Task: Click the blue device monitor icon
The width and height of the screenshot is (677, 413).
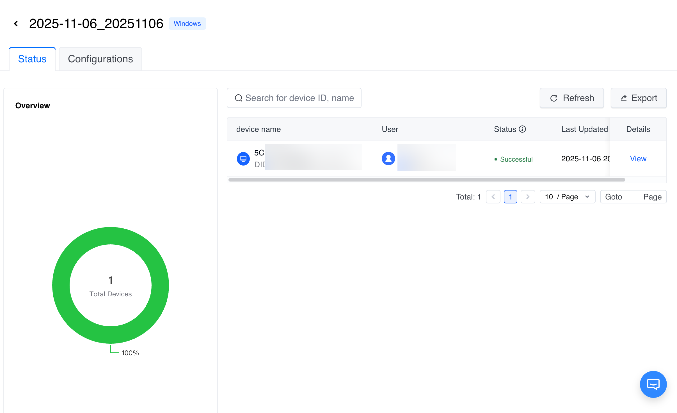Action: pos(243,159)
